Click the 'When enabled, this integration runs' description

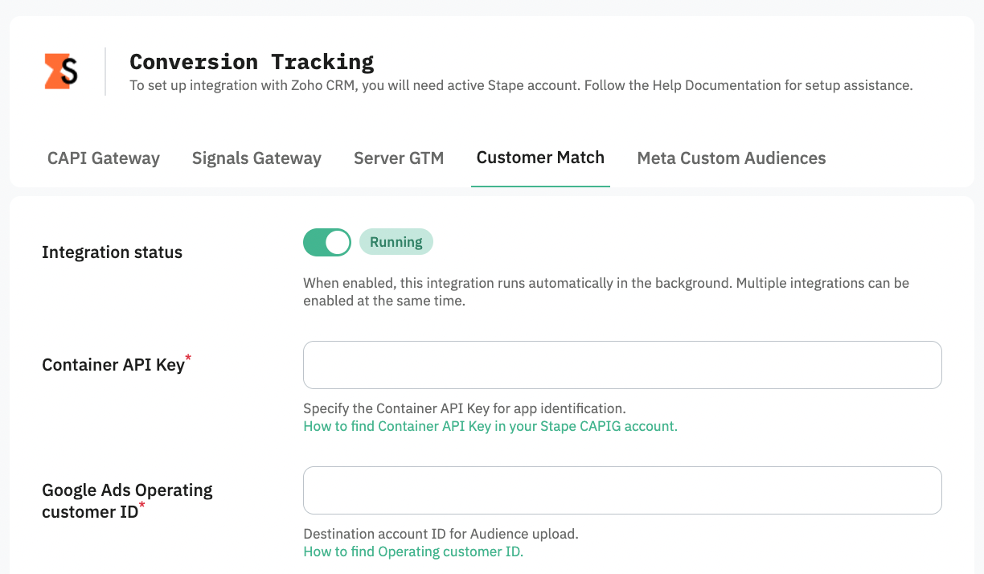(606, 292)
